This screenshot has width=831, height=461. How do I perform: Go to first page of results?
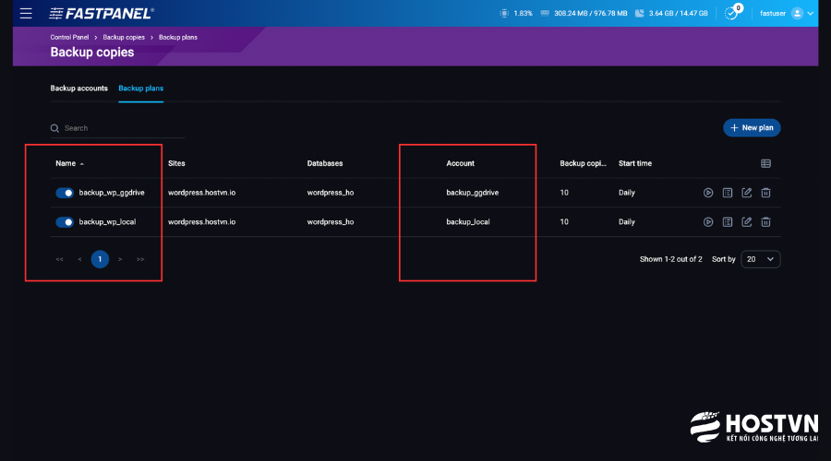point(59,259)
